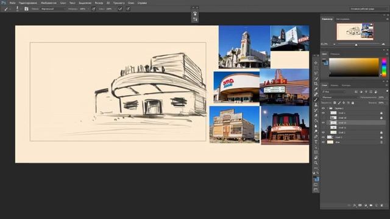Hide the reference images layer above Фон
Viewport: 390px width, 219px height.
(323, 137)
